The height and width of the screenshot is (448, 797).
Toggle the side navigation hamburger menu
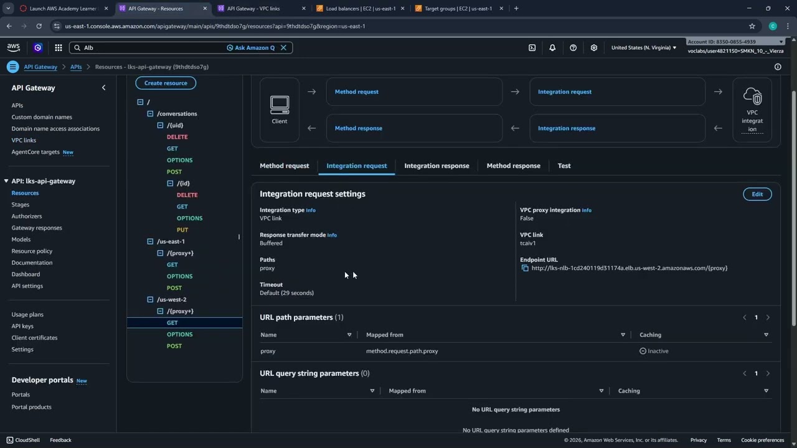click(x=12, y=67)
